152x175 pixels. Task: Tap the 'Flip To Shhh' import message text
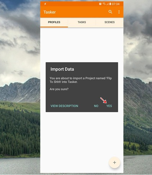81,80
